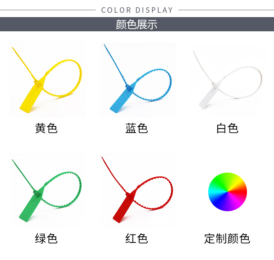Pick the rainbow color wheel swatch
The width and height of the screenshot is (274, 260).
click(228, 192)
